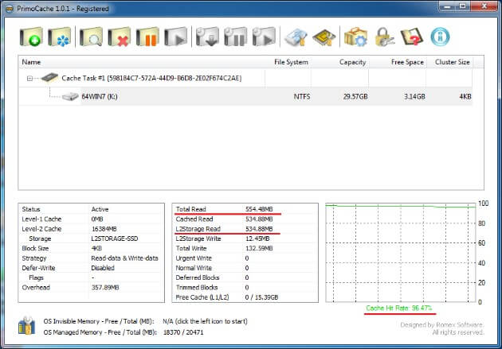Click Level-2 Cache 16384MB value
The width and height of the screenshot is (502, 349).
104,229
